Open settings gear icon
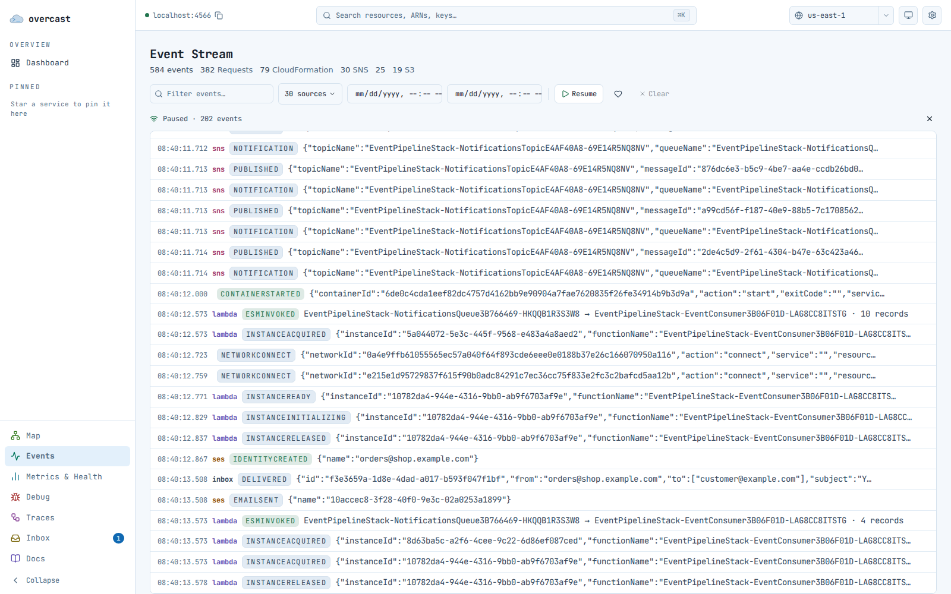Screen dimensions: 951x594 pos(932,15)
